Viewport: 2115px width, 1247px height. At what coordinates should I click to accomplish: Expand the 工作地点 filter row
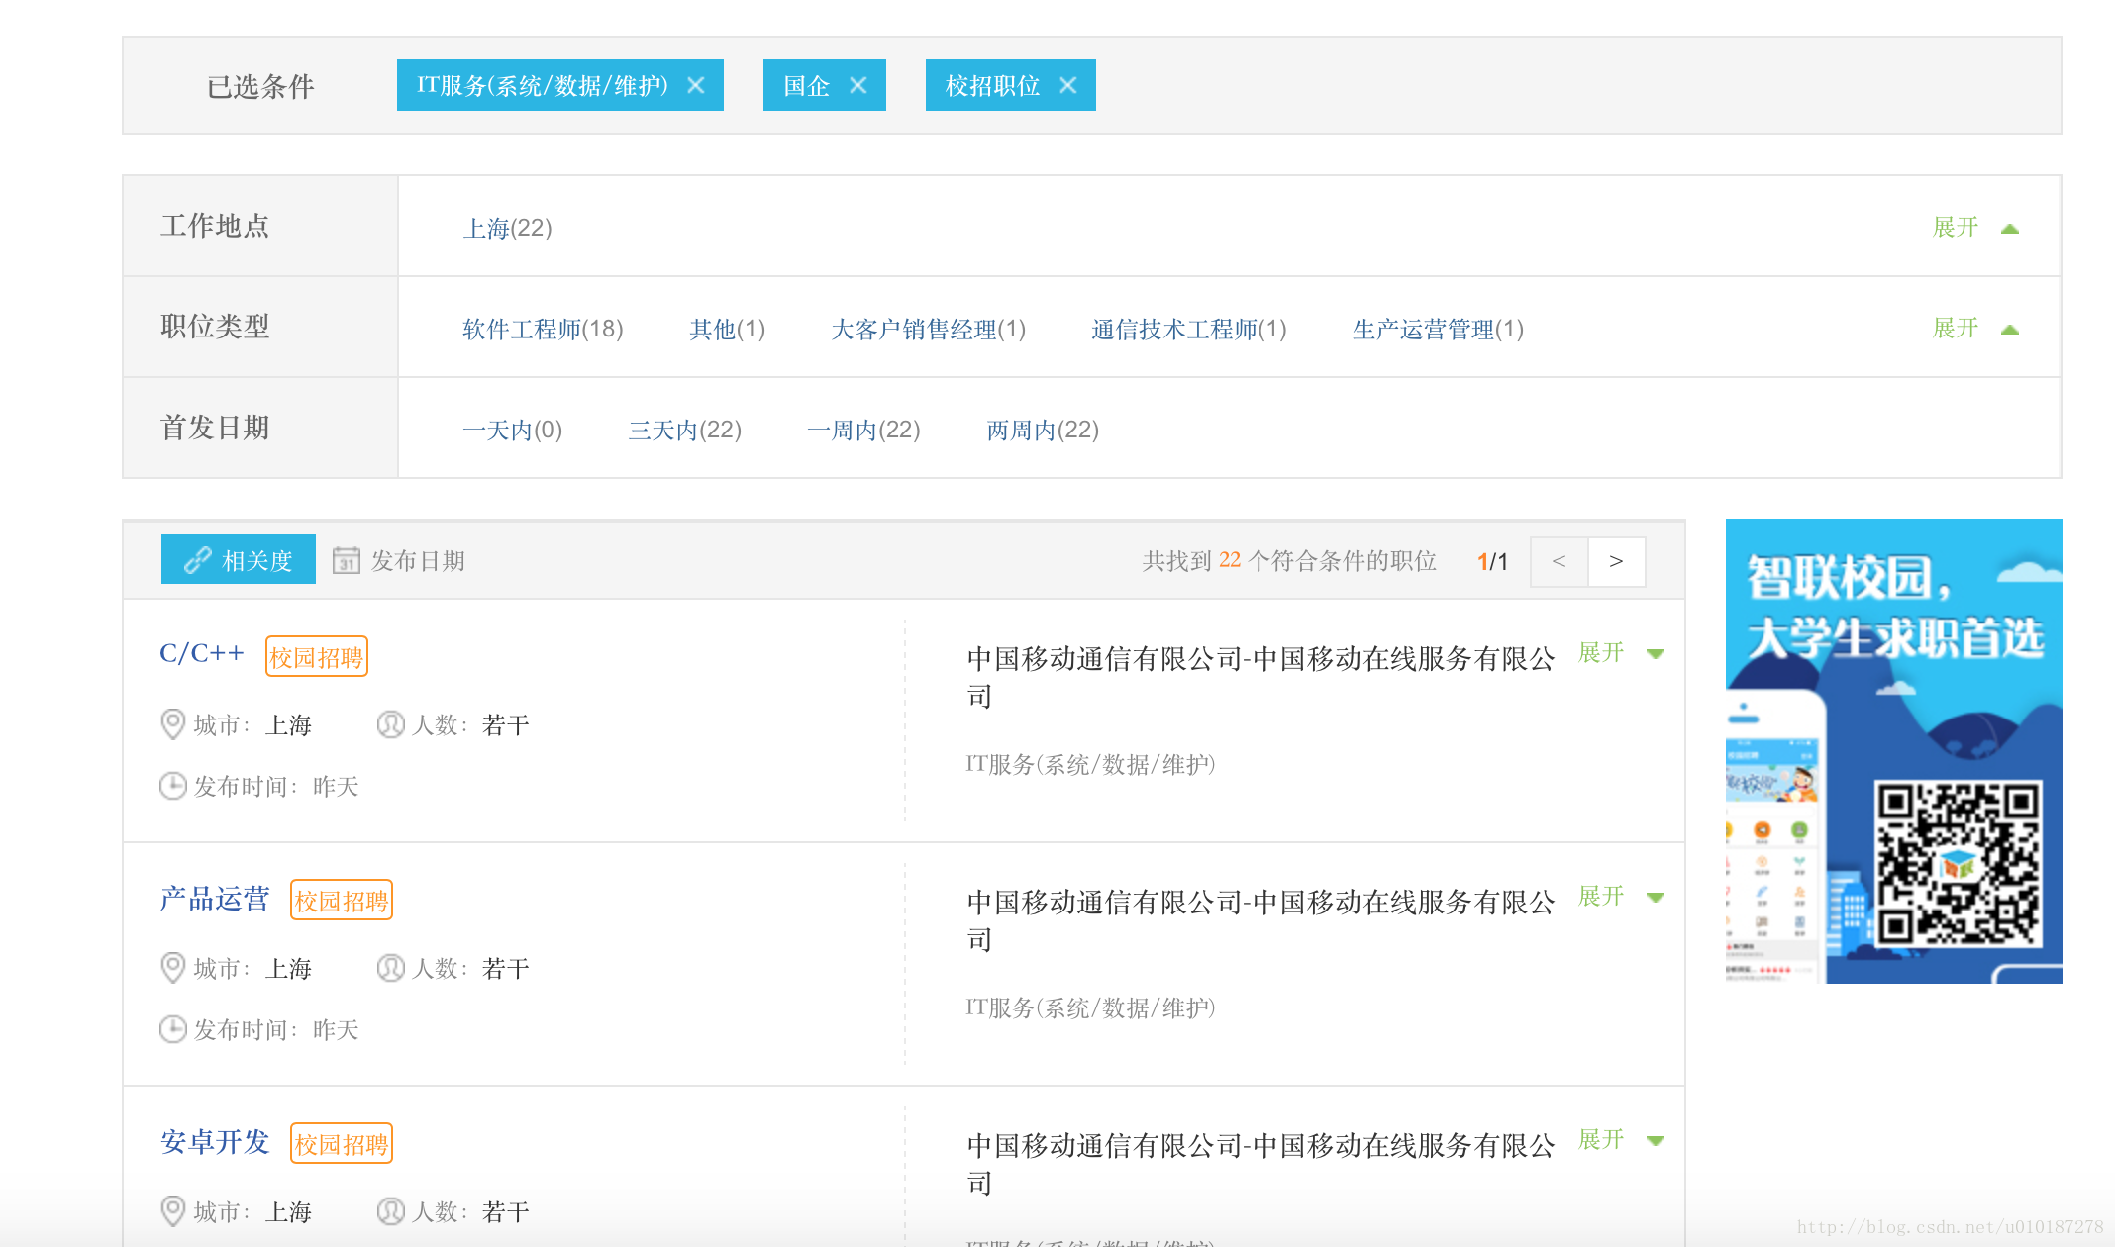(1975, 228)
